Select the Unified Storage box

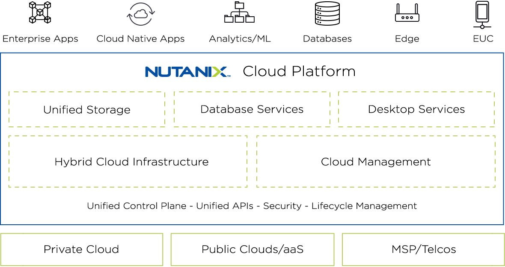[x=87, y=109]
